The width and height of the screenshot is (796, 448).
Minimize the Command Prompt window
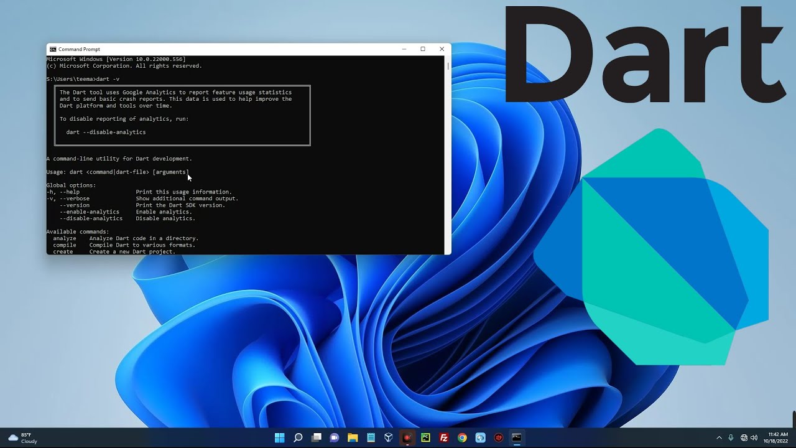(x=404, y=49)
